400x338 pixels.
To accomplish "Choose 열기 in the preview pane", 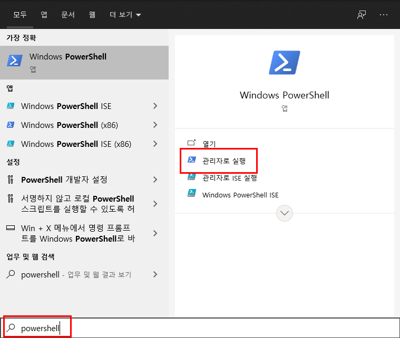I will pos(209,144).
